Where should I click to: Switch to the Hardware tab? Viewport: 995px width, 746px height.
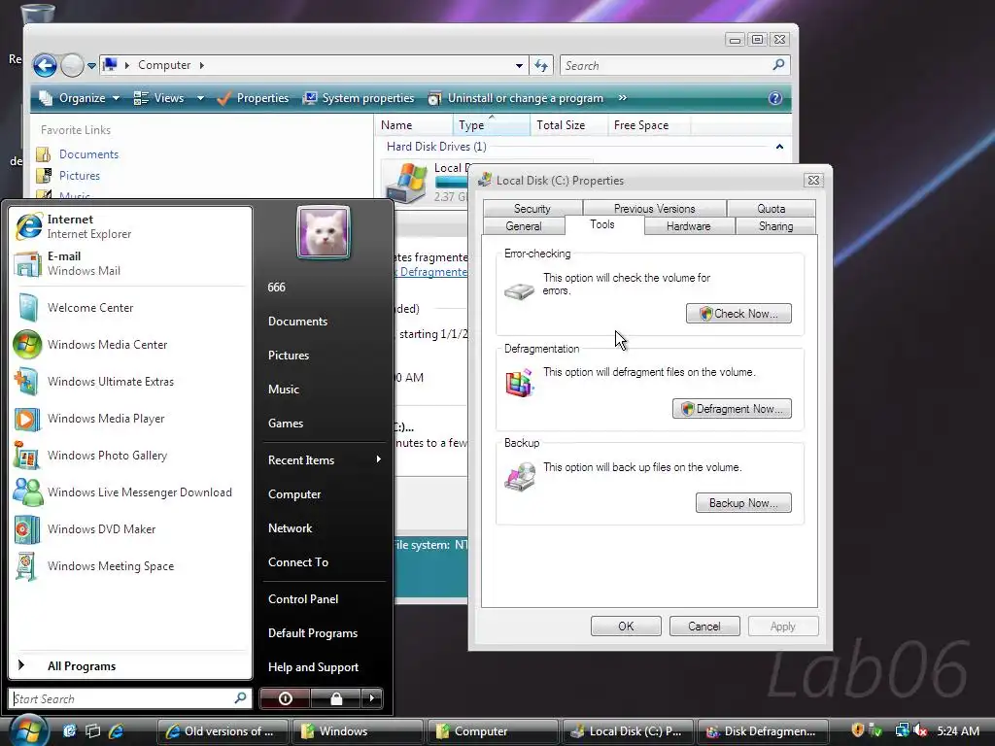tap(689, 225)
